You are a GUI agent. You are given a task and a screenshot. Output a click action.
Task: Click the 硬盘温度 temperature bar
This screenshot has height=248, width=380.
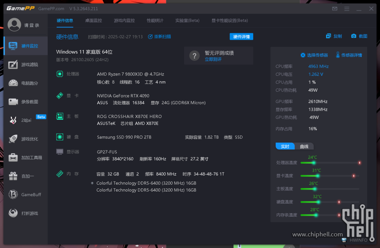pos(330,202)
